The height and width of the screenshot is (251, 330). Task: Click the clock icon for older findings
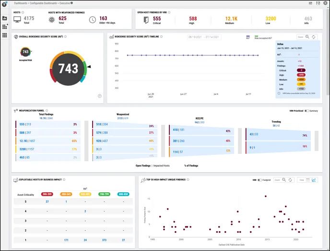93,20
